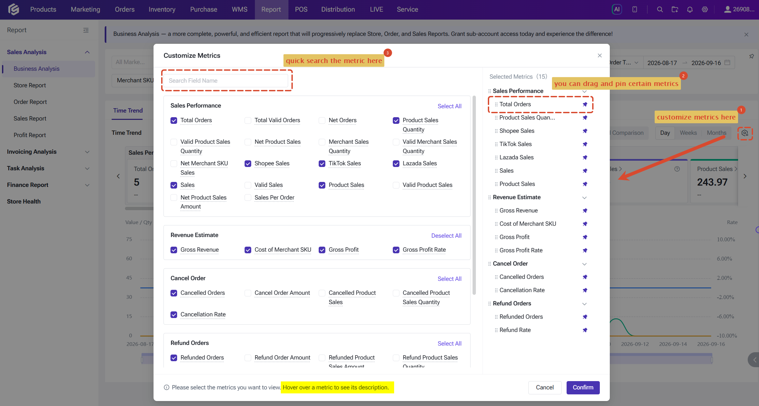The width and height of the screenshot is (759, 406).
Task: Collapse Revenue Estimate group in selected metrics
Action: pos(584,198)
